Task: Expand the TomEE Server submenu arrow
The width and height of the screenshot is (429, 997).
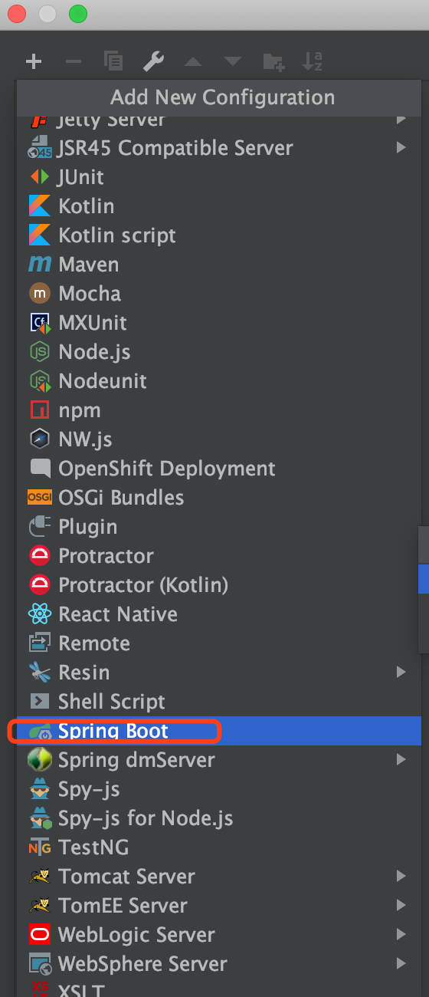Action: 401,905
